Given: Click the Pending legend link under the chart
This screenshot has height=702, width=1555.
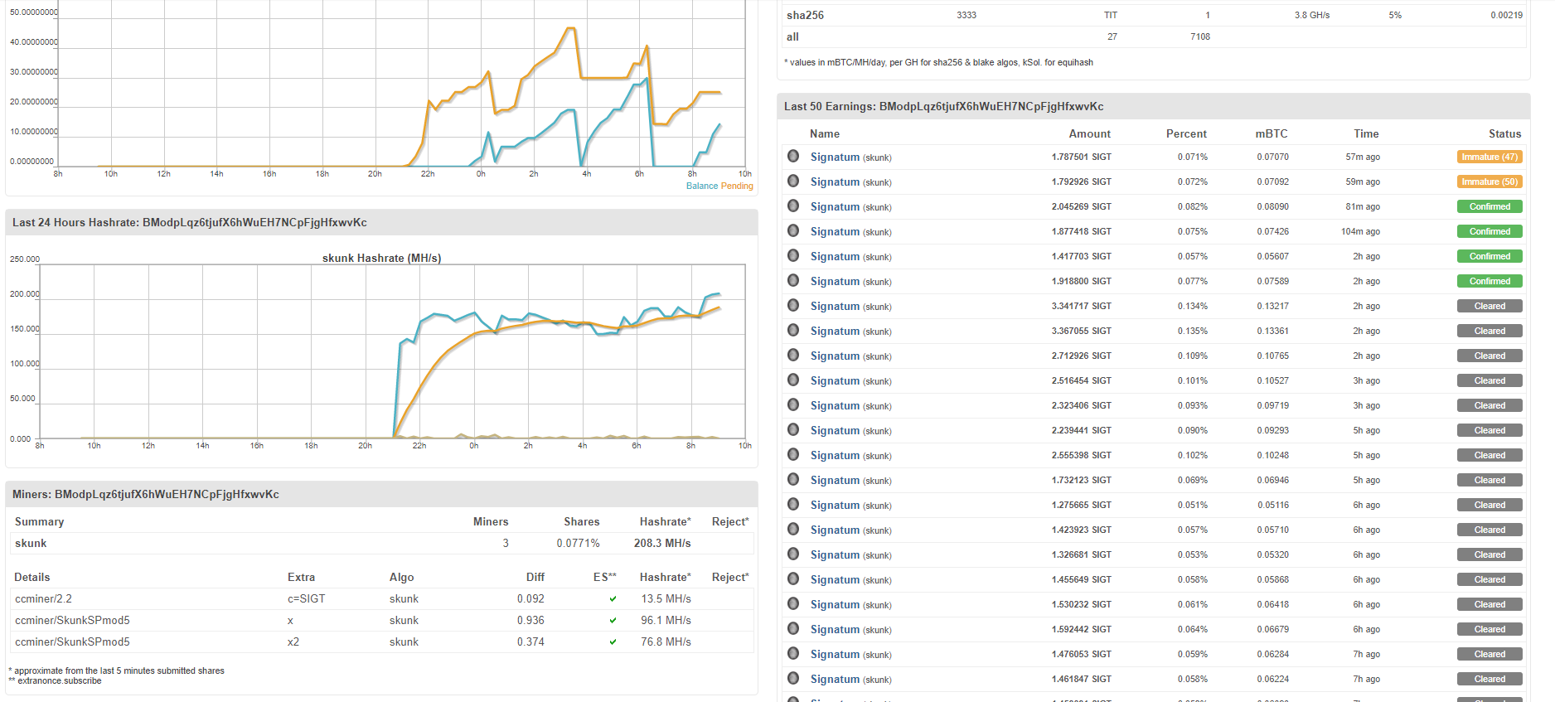Looking at the screenshot, I should [x=737, y=186].
